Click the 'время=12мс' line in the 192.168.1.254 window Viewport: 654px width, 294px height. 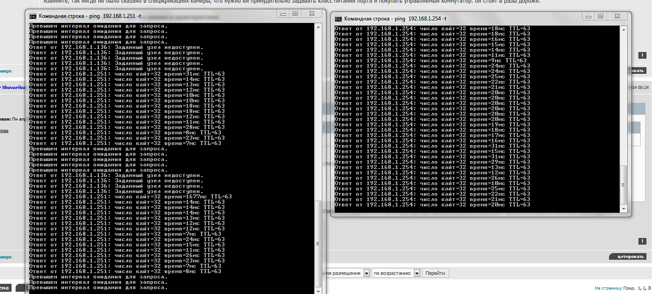pyautogui.click(x=432, y=173)
